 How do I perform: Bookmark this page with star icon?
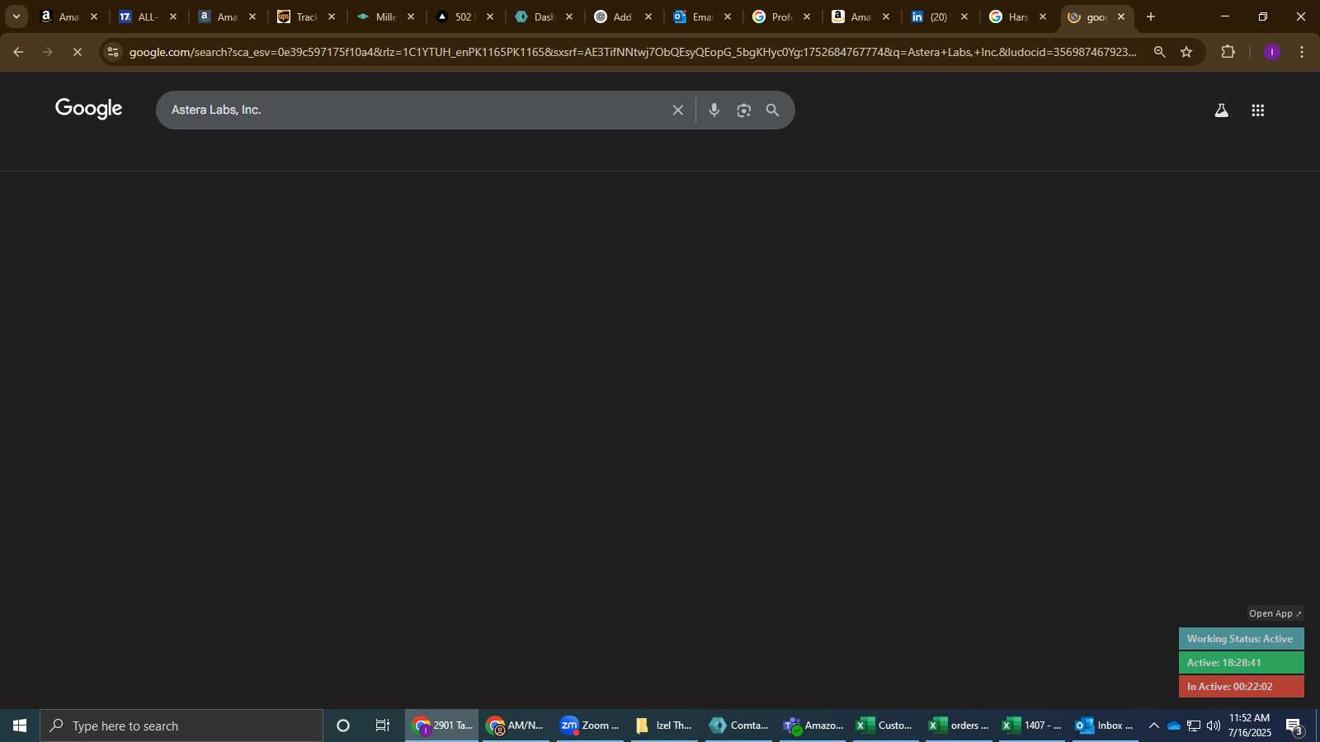(x=1186, y=52)
